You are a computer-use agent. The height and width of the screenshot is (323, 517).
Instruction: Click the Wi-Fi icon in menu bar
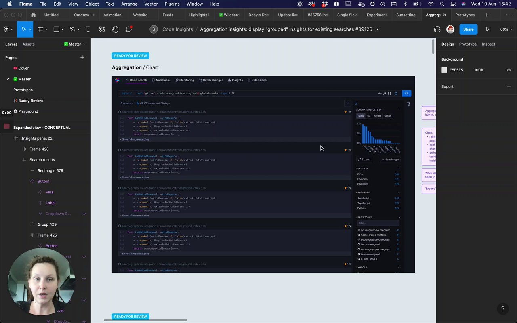431,4
